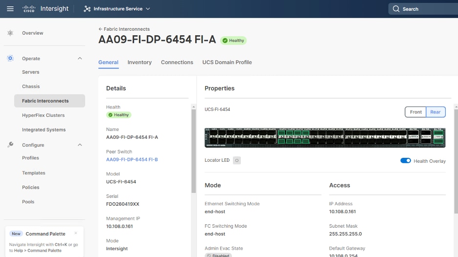This screenshot has height=257, width=458.
Task: Go back to Fabric Interconnects list
Action: click(124, 29)
